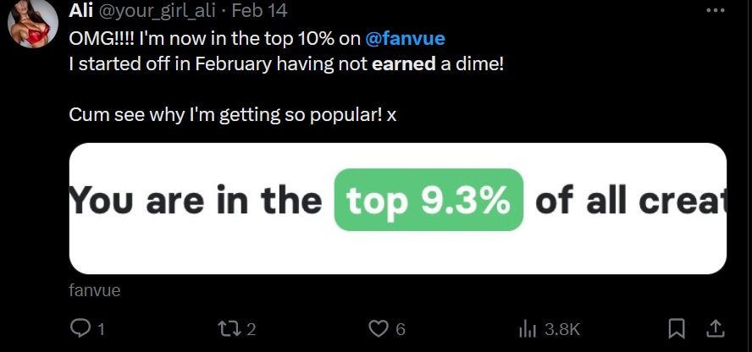The image size is (752, 352).
Task: Click the fanvue source label below card
Action: pyautogui.click(x=94, y=290)
